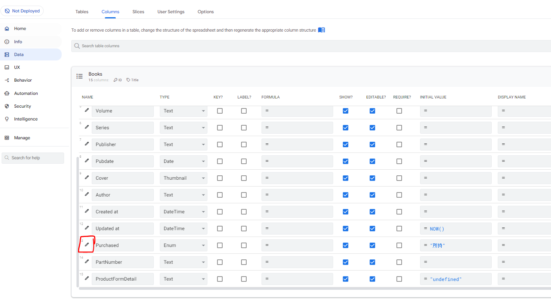
Task: Open the documentation book icon after regenerate text
Action: click(x=321, y=30)
